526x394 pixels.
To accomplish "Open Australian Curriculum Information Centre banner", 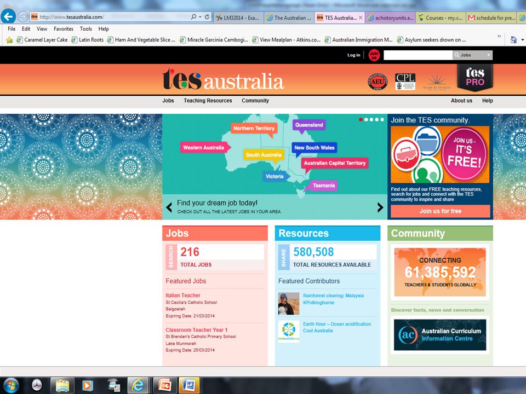I will pyautogui.click(x=440, y=335).
